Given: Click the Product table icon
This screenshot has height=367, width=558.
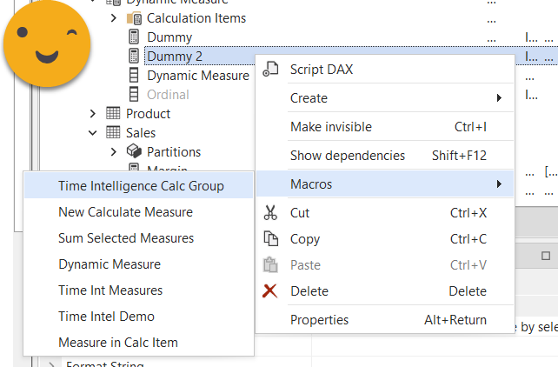Looking at the screenshot, I should click(x=113, y=114).
